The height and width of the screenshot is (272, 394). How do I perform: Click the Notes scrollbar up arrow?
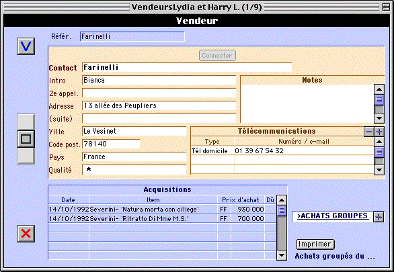point(379,89)
